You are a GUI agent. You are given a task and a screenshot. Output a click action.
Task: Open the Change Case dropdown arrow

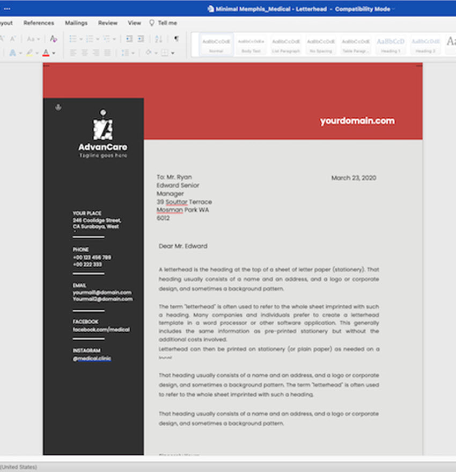pyautogui.click(x=38, y=39)
